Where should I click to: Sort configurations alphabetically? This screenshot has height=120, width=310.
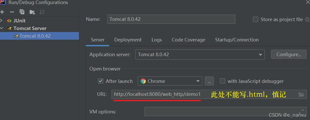click(x=42, y=12)
